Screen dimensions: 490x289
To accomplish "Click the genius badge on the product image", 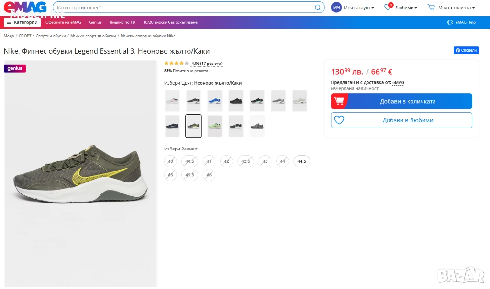I will (15, 69).
